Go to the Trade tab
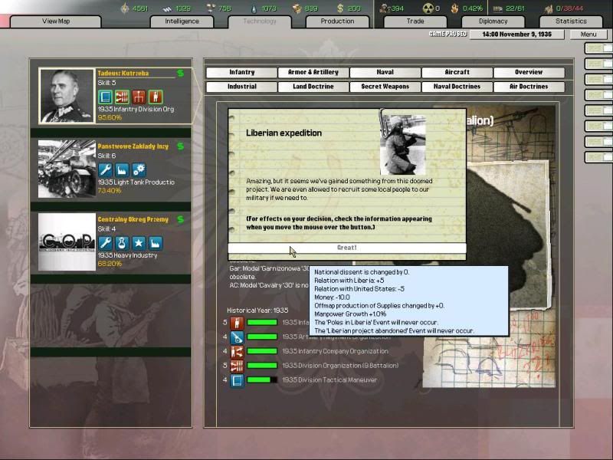613x460 pixels. pyautogui.click(x=415, y=21)
